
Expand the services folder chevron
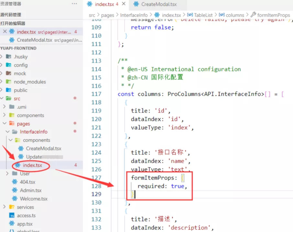(5, 207)
